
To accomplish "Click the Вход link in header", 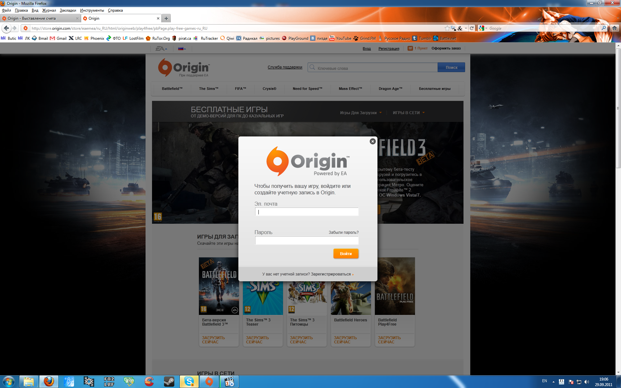I will pyautogui.click(x=366, y=48).
